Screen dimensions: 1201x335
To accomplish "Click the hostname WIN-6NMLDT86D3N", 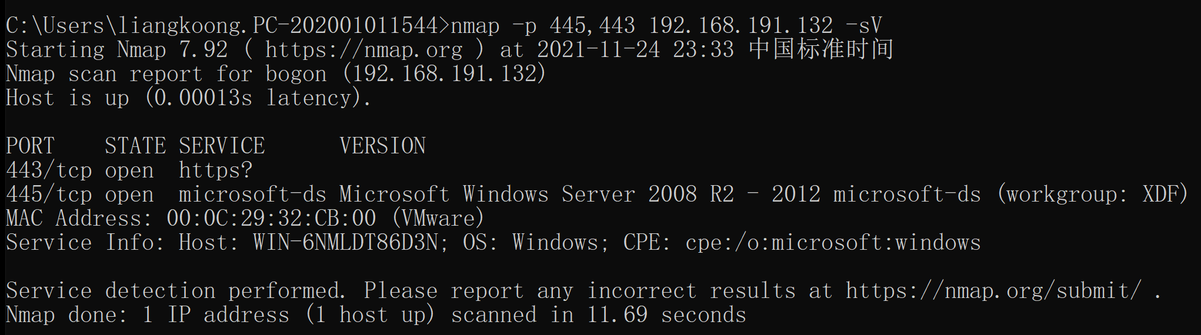I will pos(345,243).
